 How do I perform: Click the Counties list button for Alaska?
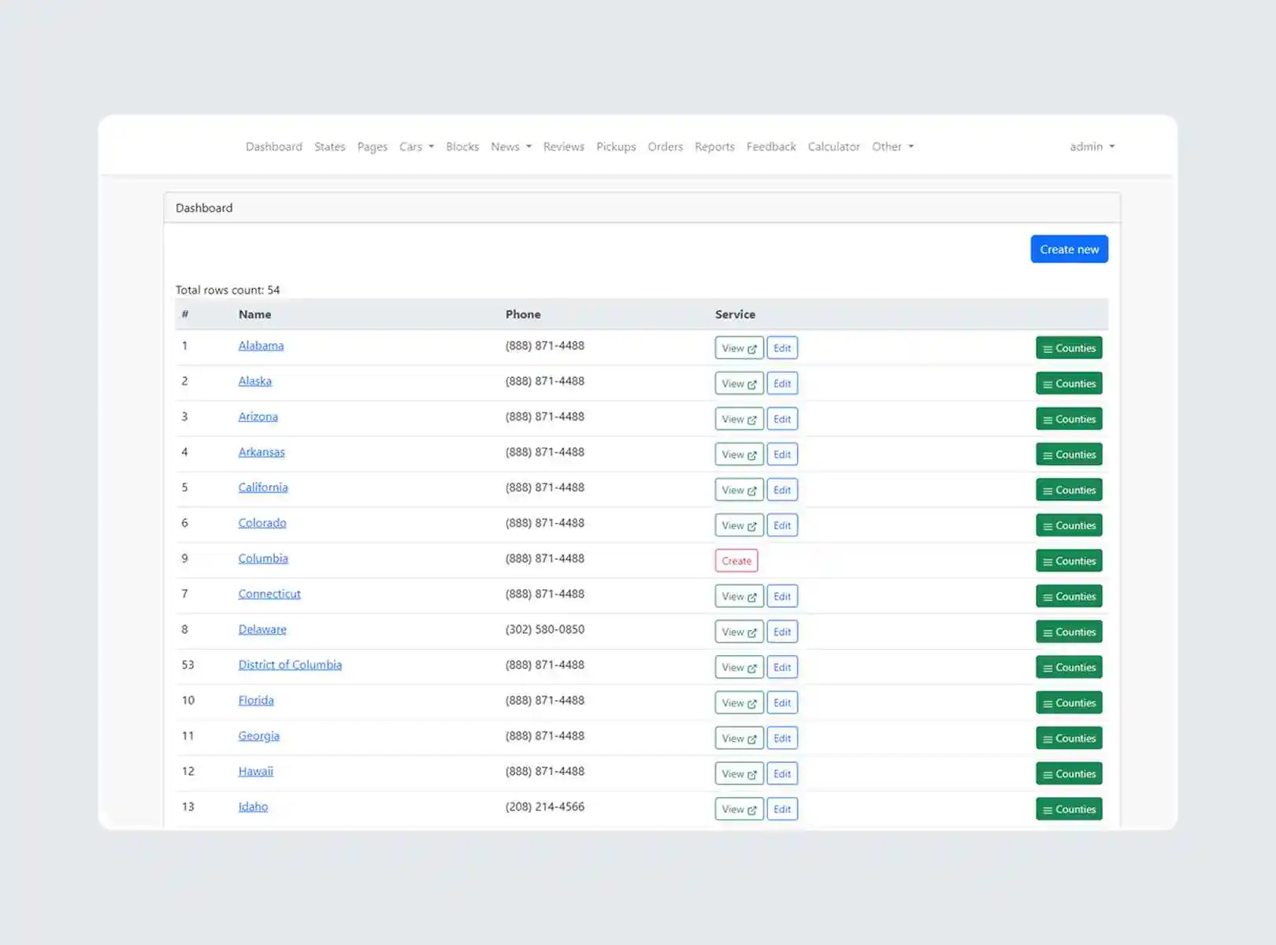(x=1068, y=384)
